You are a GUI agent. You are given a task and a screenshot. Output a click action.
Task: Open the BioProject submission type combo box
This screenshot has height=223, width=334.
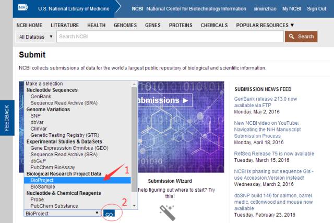tap(62, 213)
